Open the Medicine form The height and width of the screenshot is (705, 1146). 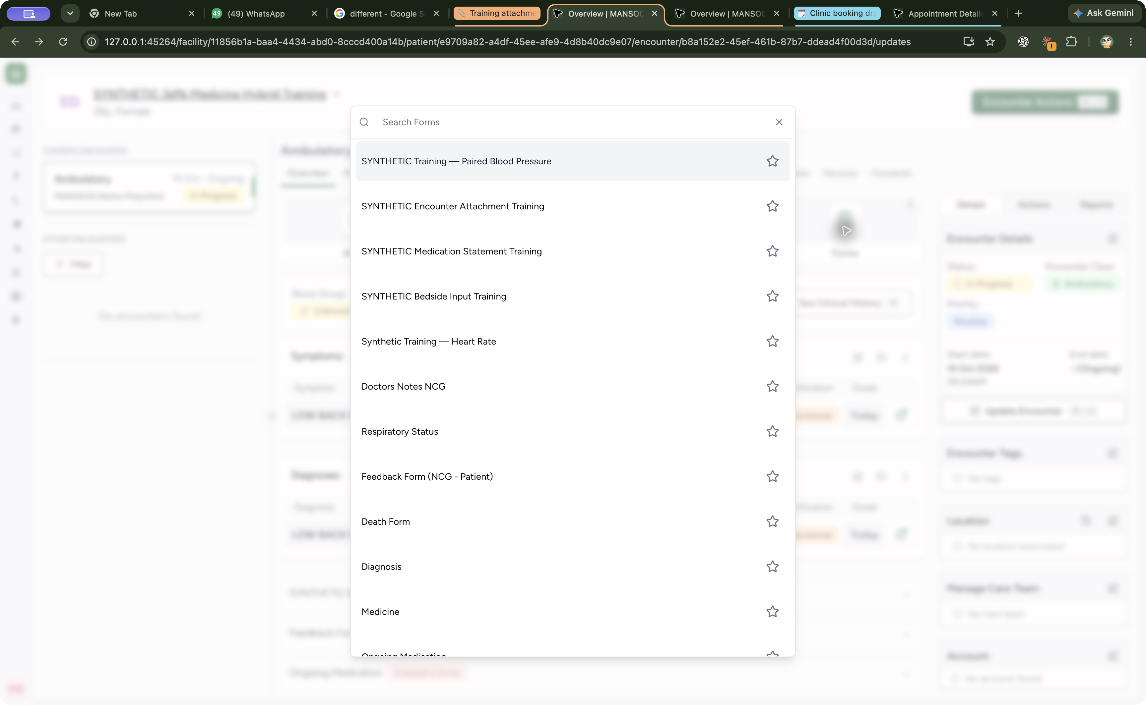tap(573, 611)
